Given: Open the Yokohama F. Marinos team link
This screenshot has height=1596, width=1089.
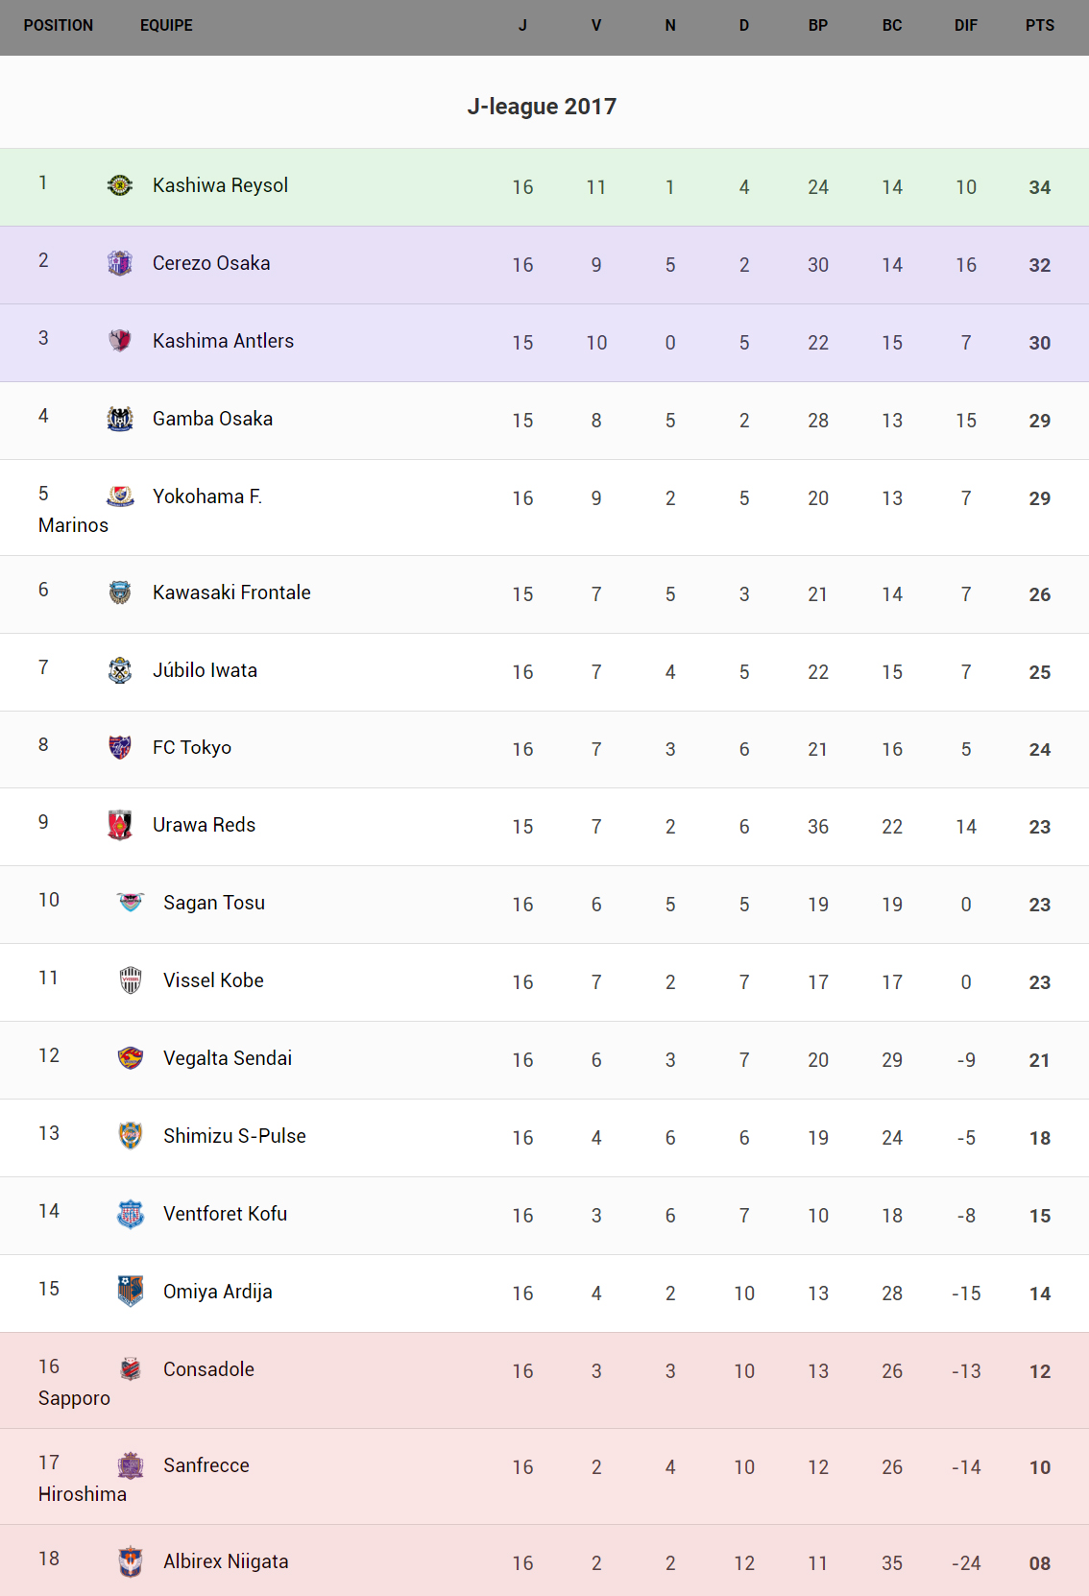Looking at the screenshot, I should coord(206,496).
